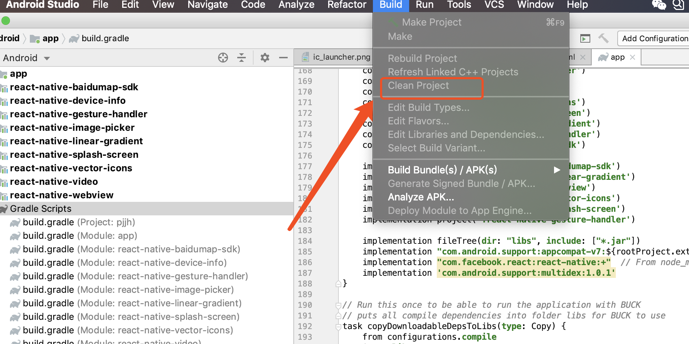Choose Edit Build Types... entry
This screenshot has width=689, height=344.
point(471,107)
